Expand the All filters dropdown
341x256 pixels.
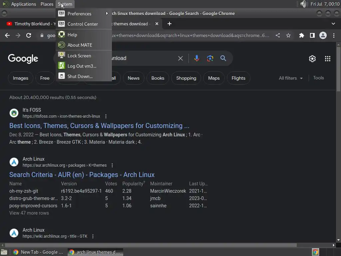point(291,78)
